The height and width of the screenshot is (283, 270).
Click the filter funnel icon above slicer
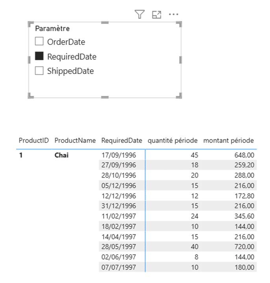click(139, 15)
